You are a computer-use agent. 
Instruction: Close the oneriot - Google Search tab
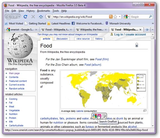pyautogui.click(x=36, y=30)
